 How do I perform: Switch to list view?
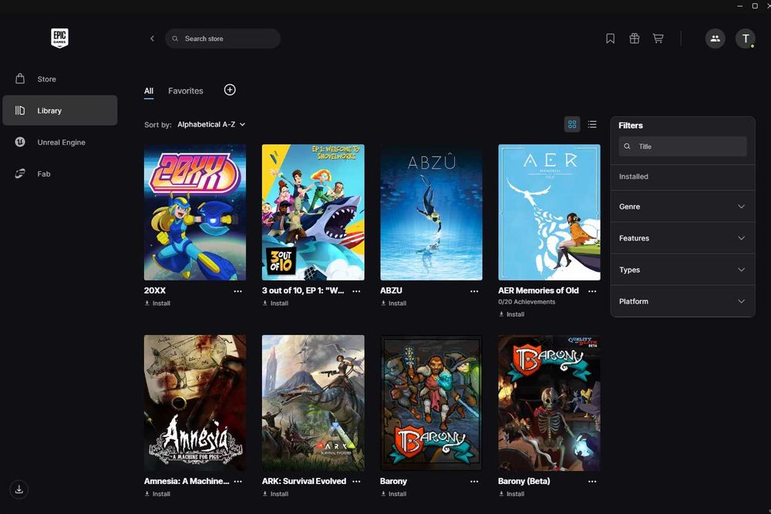tap(592, 124)
